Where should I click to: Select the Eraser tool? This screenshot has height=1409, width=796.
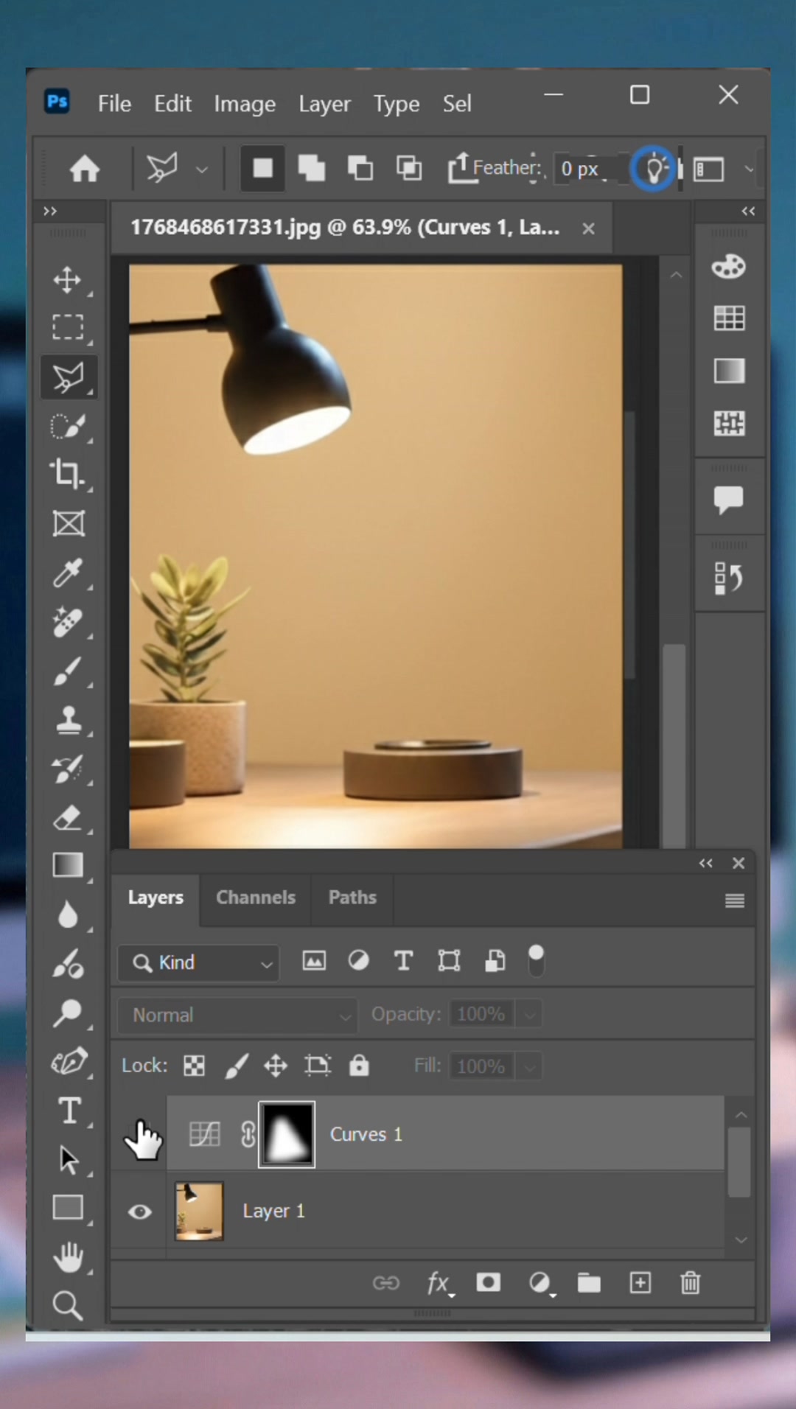[68, 818]
